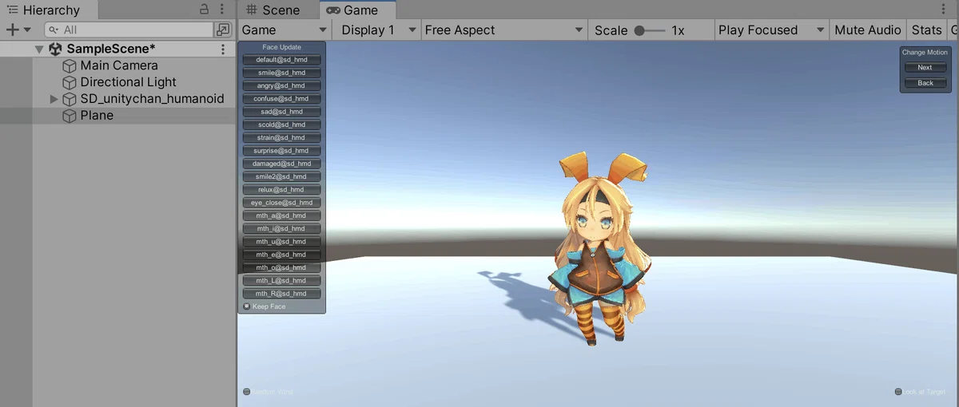Open the Play Focused dropdown
Viewport: 959px width, 407px height.
[x=771, y=30]
